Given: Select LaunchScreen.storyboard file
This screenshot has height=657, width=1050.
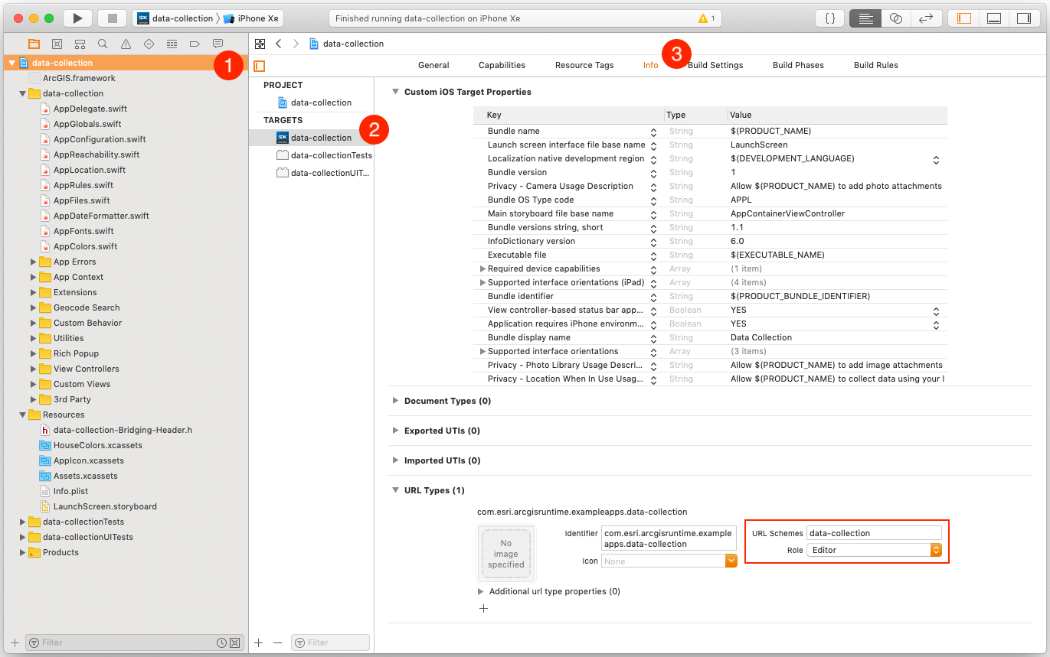Looking at the screenshot, I should point(105,506).
